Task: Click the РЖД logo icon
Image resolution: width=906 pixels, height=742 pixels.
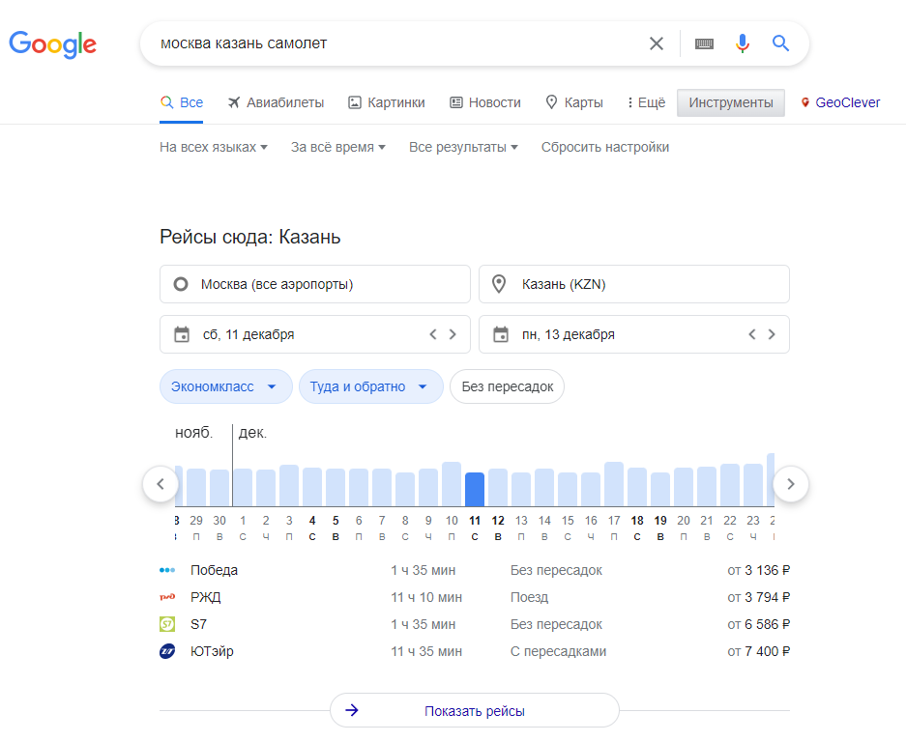Action: pos(167,598)
